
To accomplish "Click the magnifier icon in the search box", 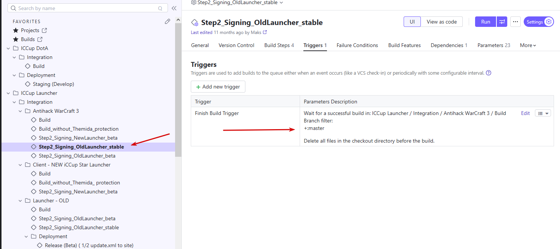I will [x=160, y=8].
